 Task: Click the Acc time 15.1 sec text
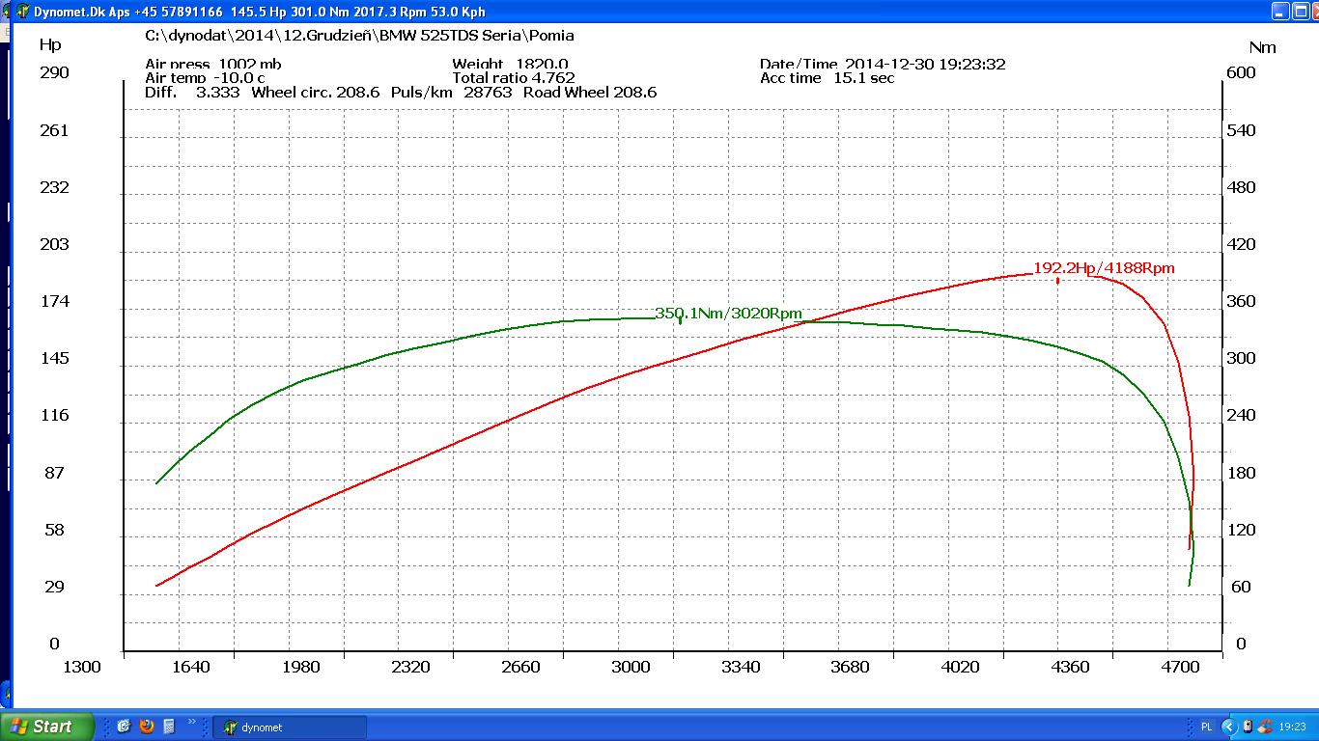coord(827,78)
